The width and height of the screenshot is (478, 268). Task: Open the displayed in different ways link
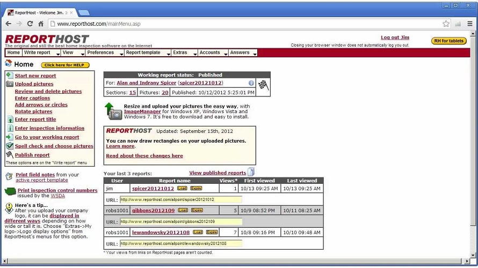point(42,218)
